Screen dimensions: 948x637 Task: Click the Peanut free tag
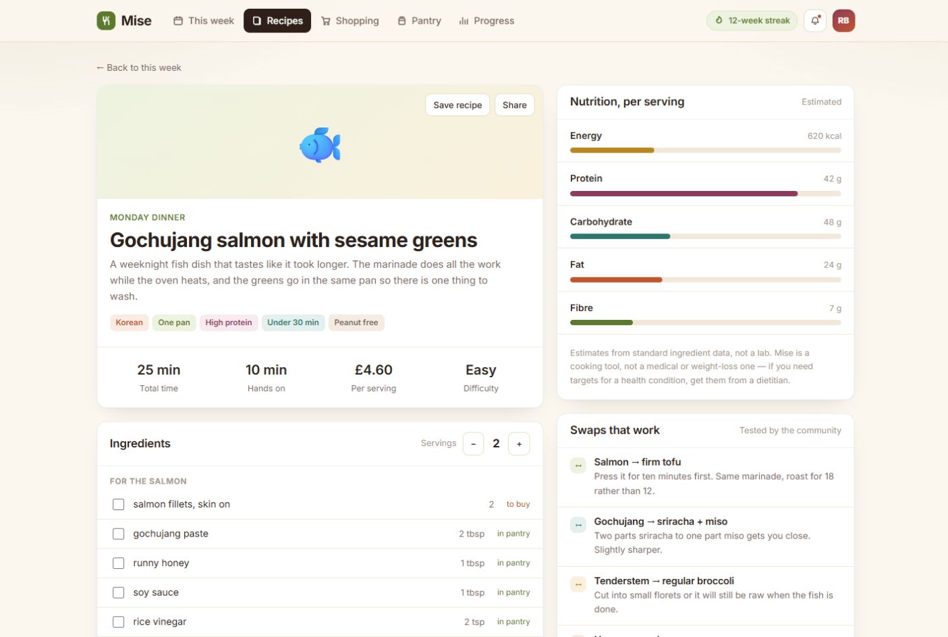(356, 323)
